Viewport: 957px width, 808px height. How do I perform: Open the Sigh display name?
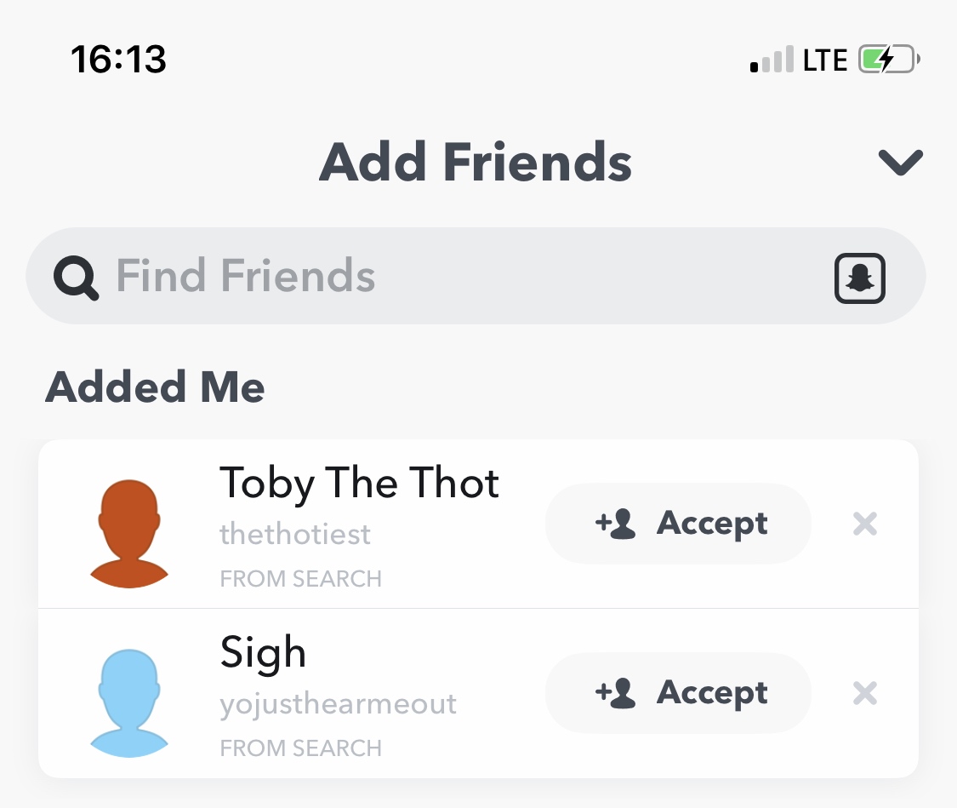point(263,653)
